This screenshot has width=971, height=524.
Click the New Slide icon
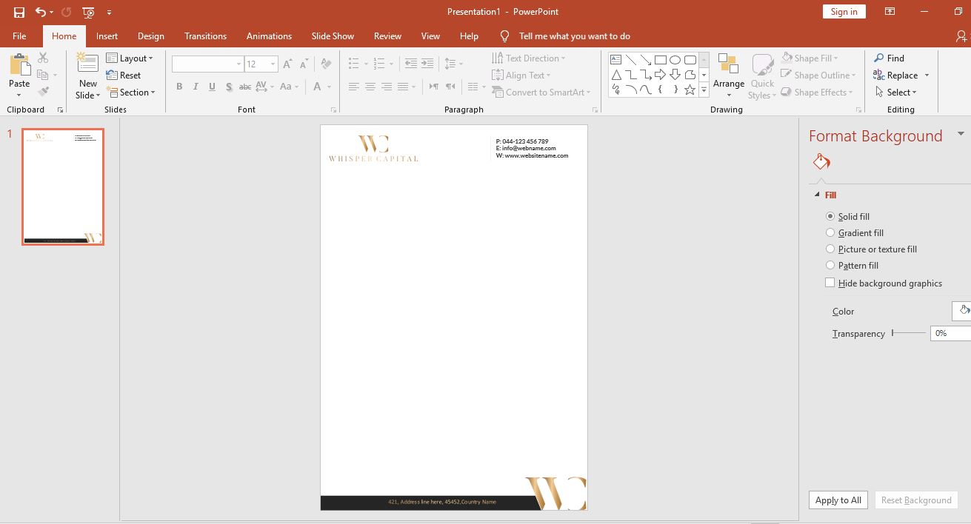pos(87,64)
